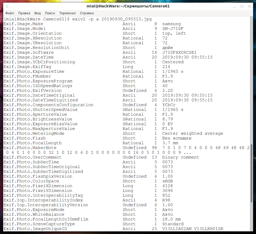Open the Файл menu
Screen dimensions: 256x234
(10, 13)
